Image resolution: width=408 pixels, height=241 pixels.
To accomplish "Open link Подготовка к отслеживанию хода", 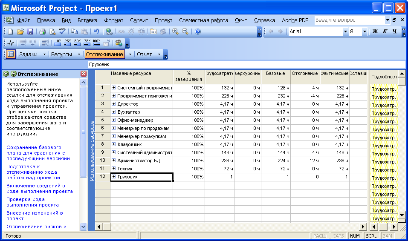I will pos(33,172).
